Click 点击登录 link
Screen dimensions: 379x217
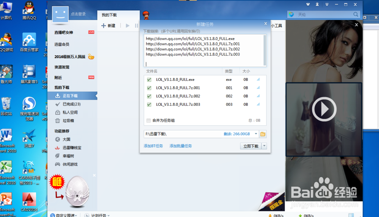pos(78,14)
